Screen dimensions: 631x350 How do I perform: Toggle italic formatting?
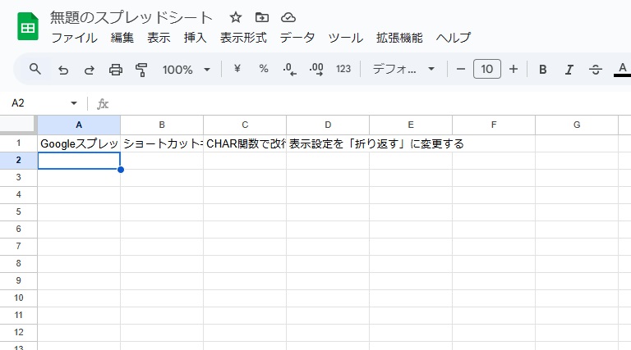[569, 70]
